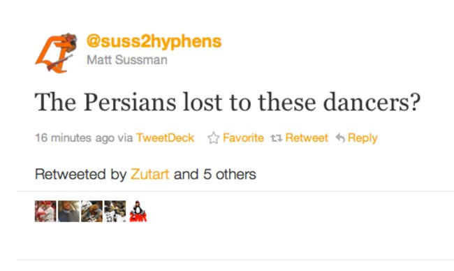The width and height of the screenshot is (454, 271).
Task: Show the 5 others who retweeted
Action: click(230, 175)
